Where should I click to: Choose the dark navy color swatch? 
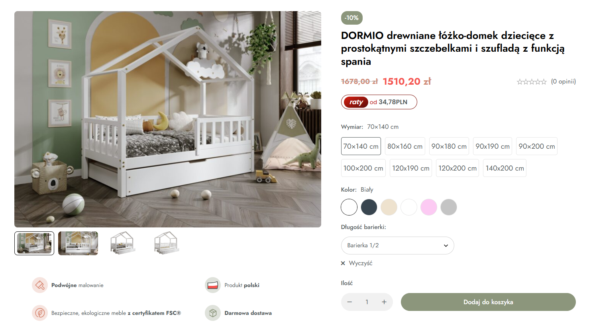(369, 207)
